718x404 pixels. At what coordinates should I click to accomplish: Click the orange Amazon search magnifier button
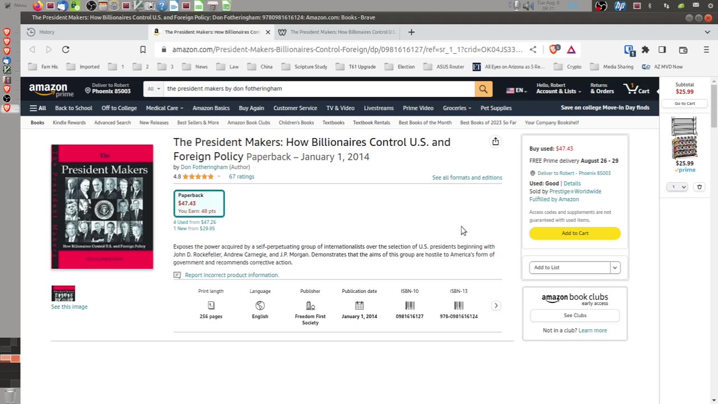pyautogui.click(x=483, y=89)
